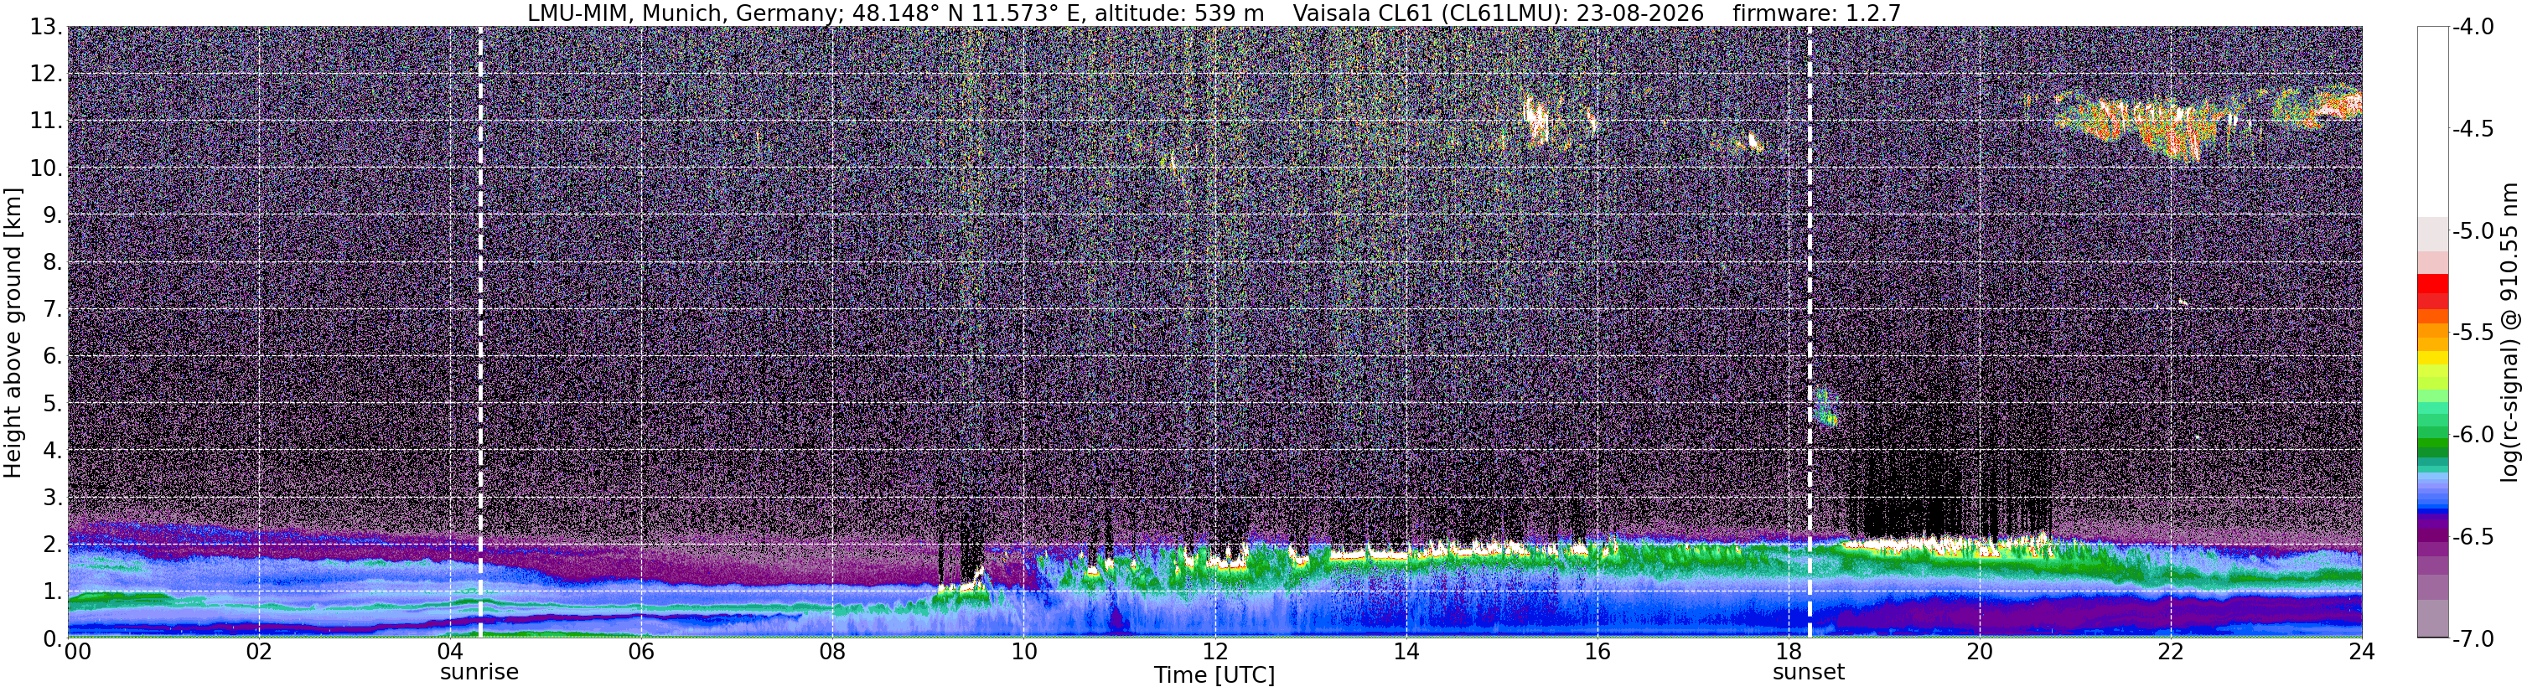Click the '-4.0' colorbar tick label
This screenshot has height=692, width=2527.
pyautogui.click(x=2473, y=27)
